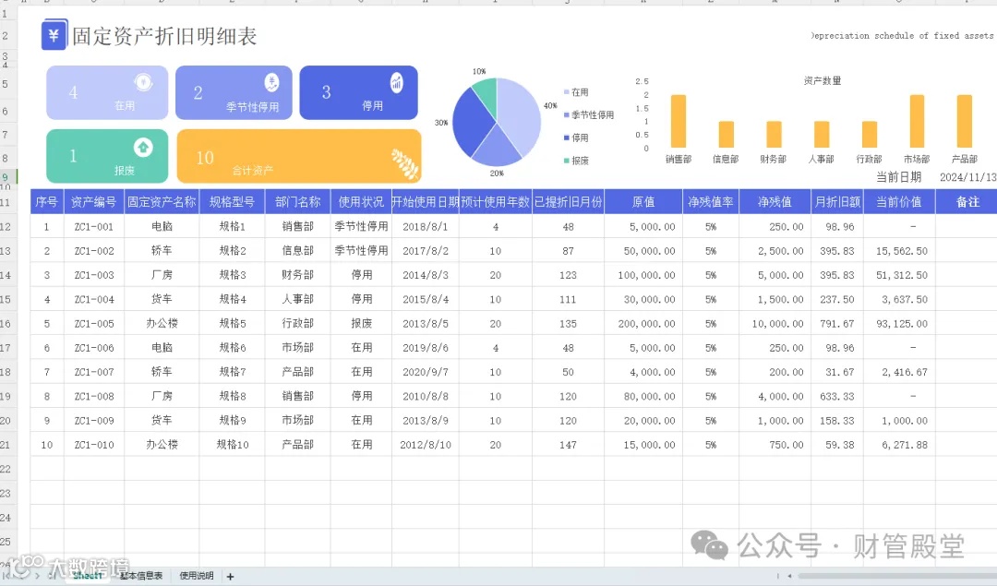Screen dimensions: 997x586
Task: Select the 财务部 department cell
Action: click(x=297, y=275)
